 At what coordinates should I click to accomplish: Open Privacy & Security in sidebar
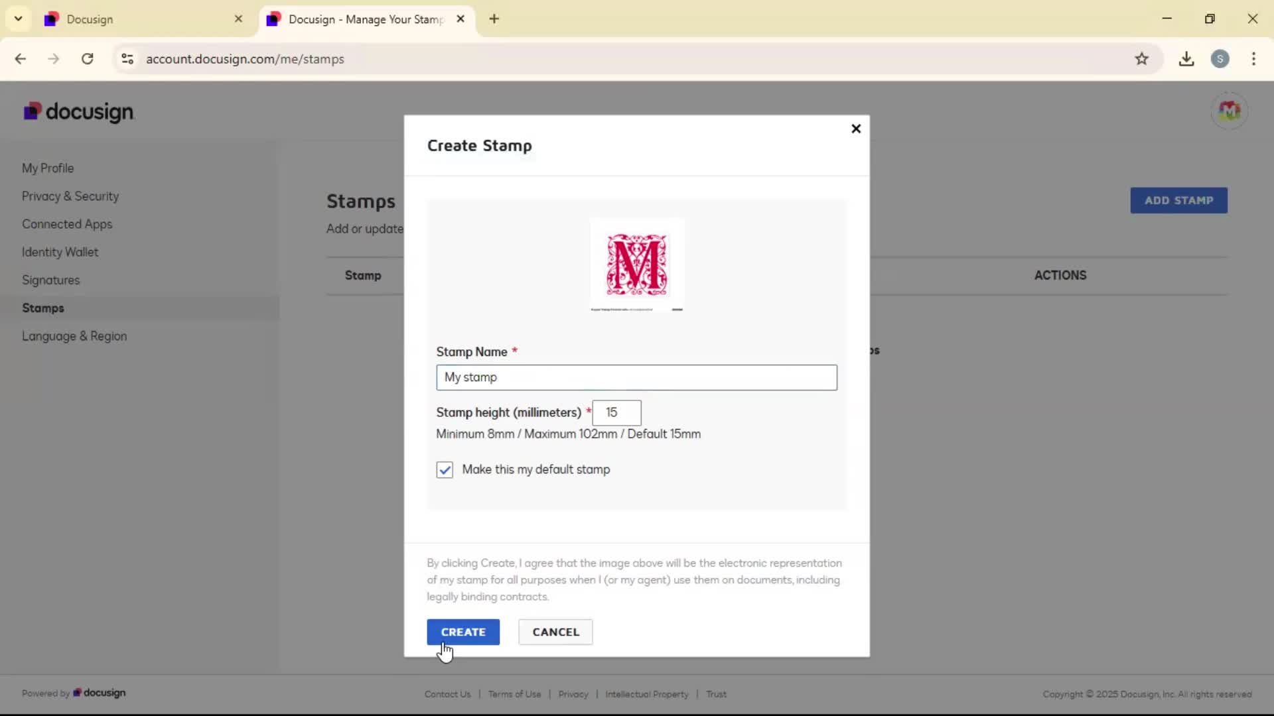pos(70,196)
